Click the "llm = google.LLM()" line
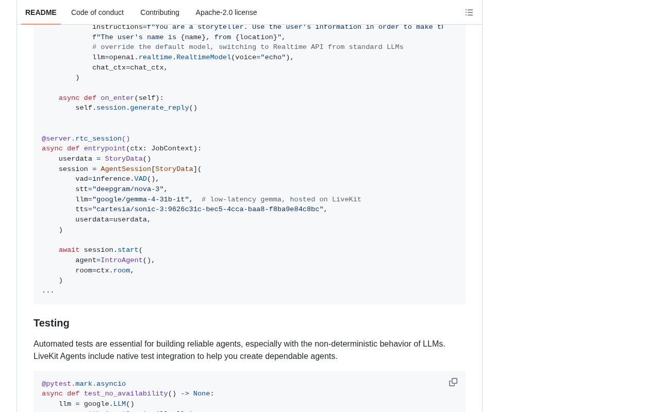Screen dimensions: 660x412 click(96, 404)
